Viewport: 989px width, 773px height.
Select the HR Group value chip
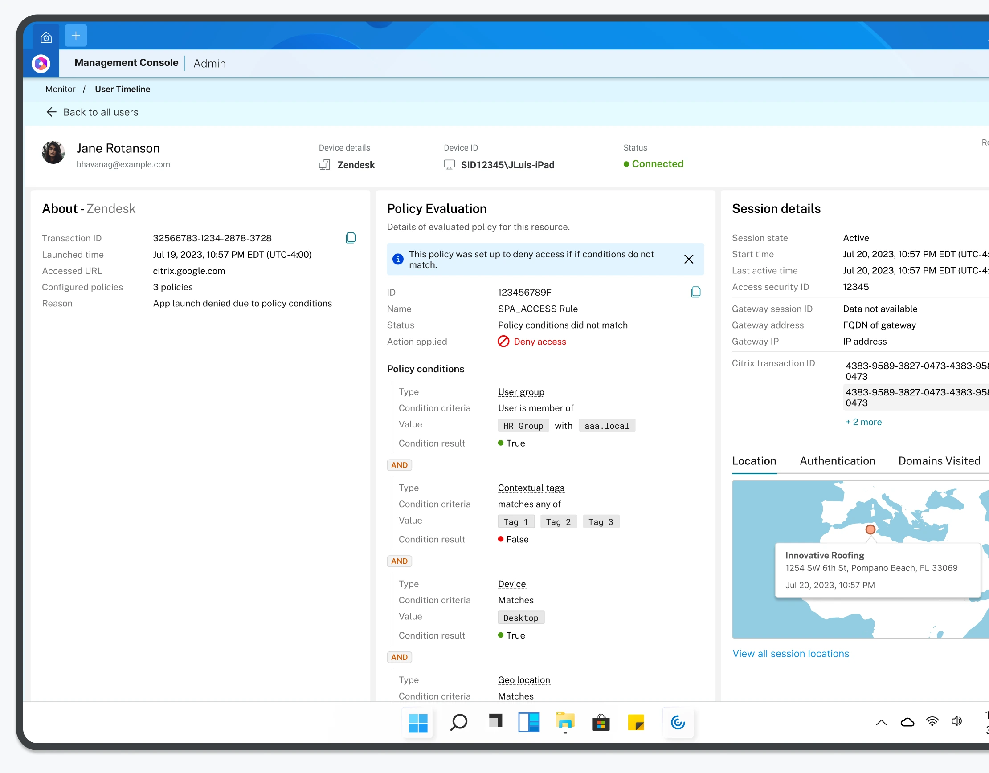tap(523, 426)
